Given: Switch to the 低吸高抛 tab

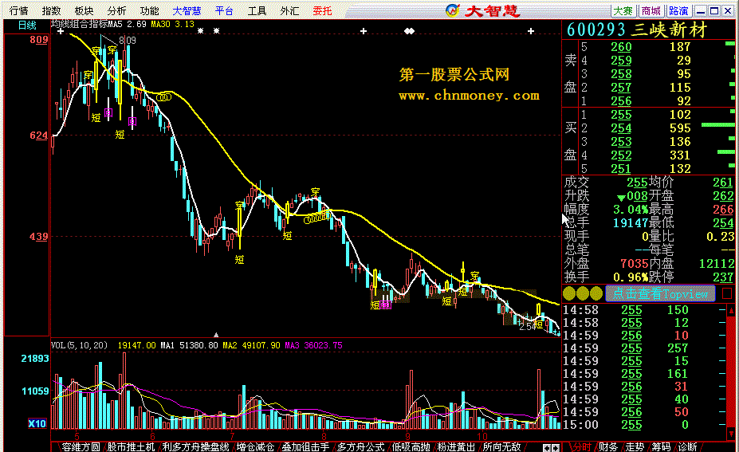Looking at the screenshot, I should click(411, 446).
